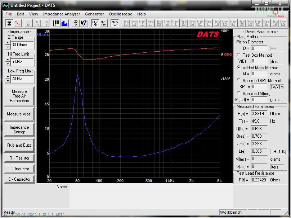Screen dimensions: 291x218
Task: Click the mH (10k) unit box for L(e)
Action: point(278,152)
